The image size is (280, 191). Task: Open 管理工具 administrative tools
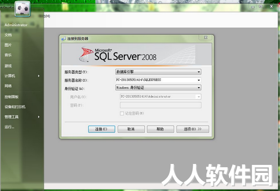12,117
